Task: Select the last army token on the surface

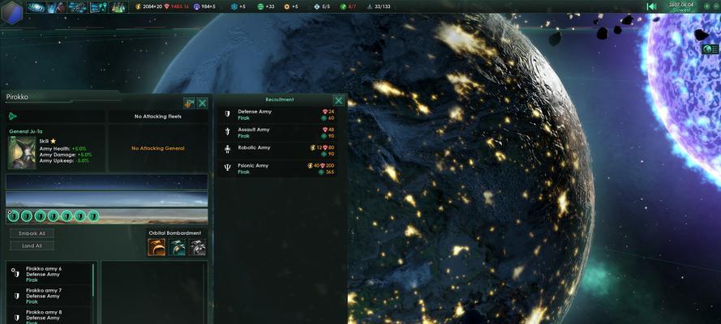Action: click(x=93, y=215)
